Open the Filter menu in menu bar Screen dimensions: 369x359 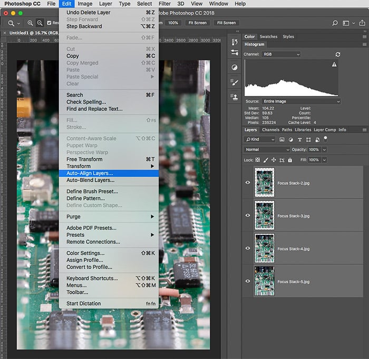click(x=164, y=4)
